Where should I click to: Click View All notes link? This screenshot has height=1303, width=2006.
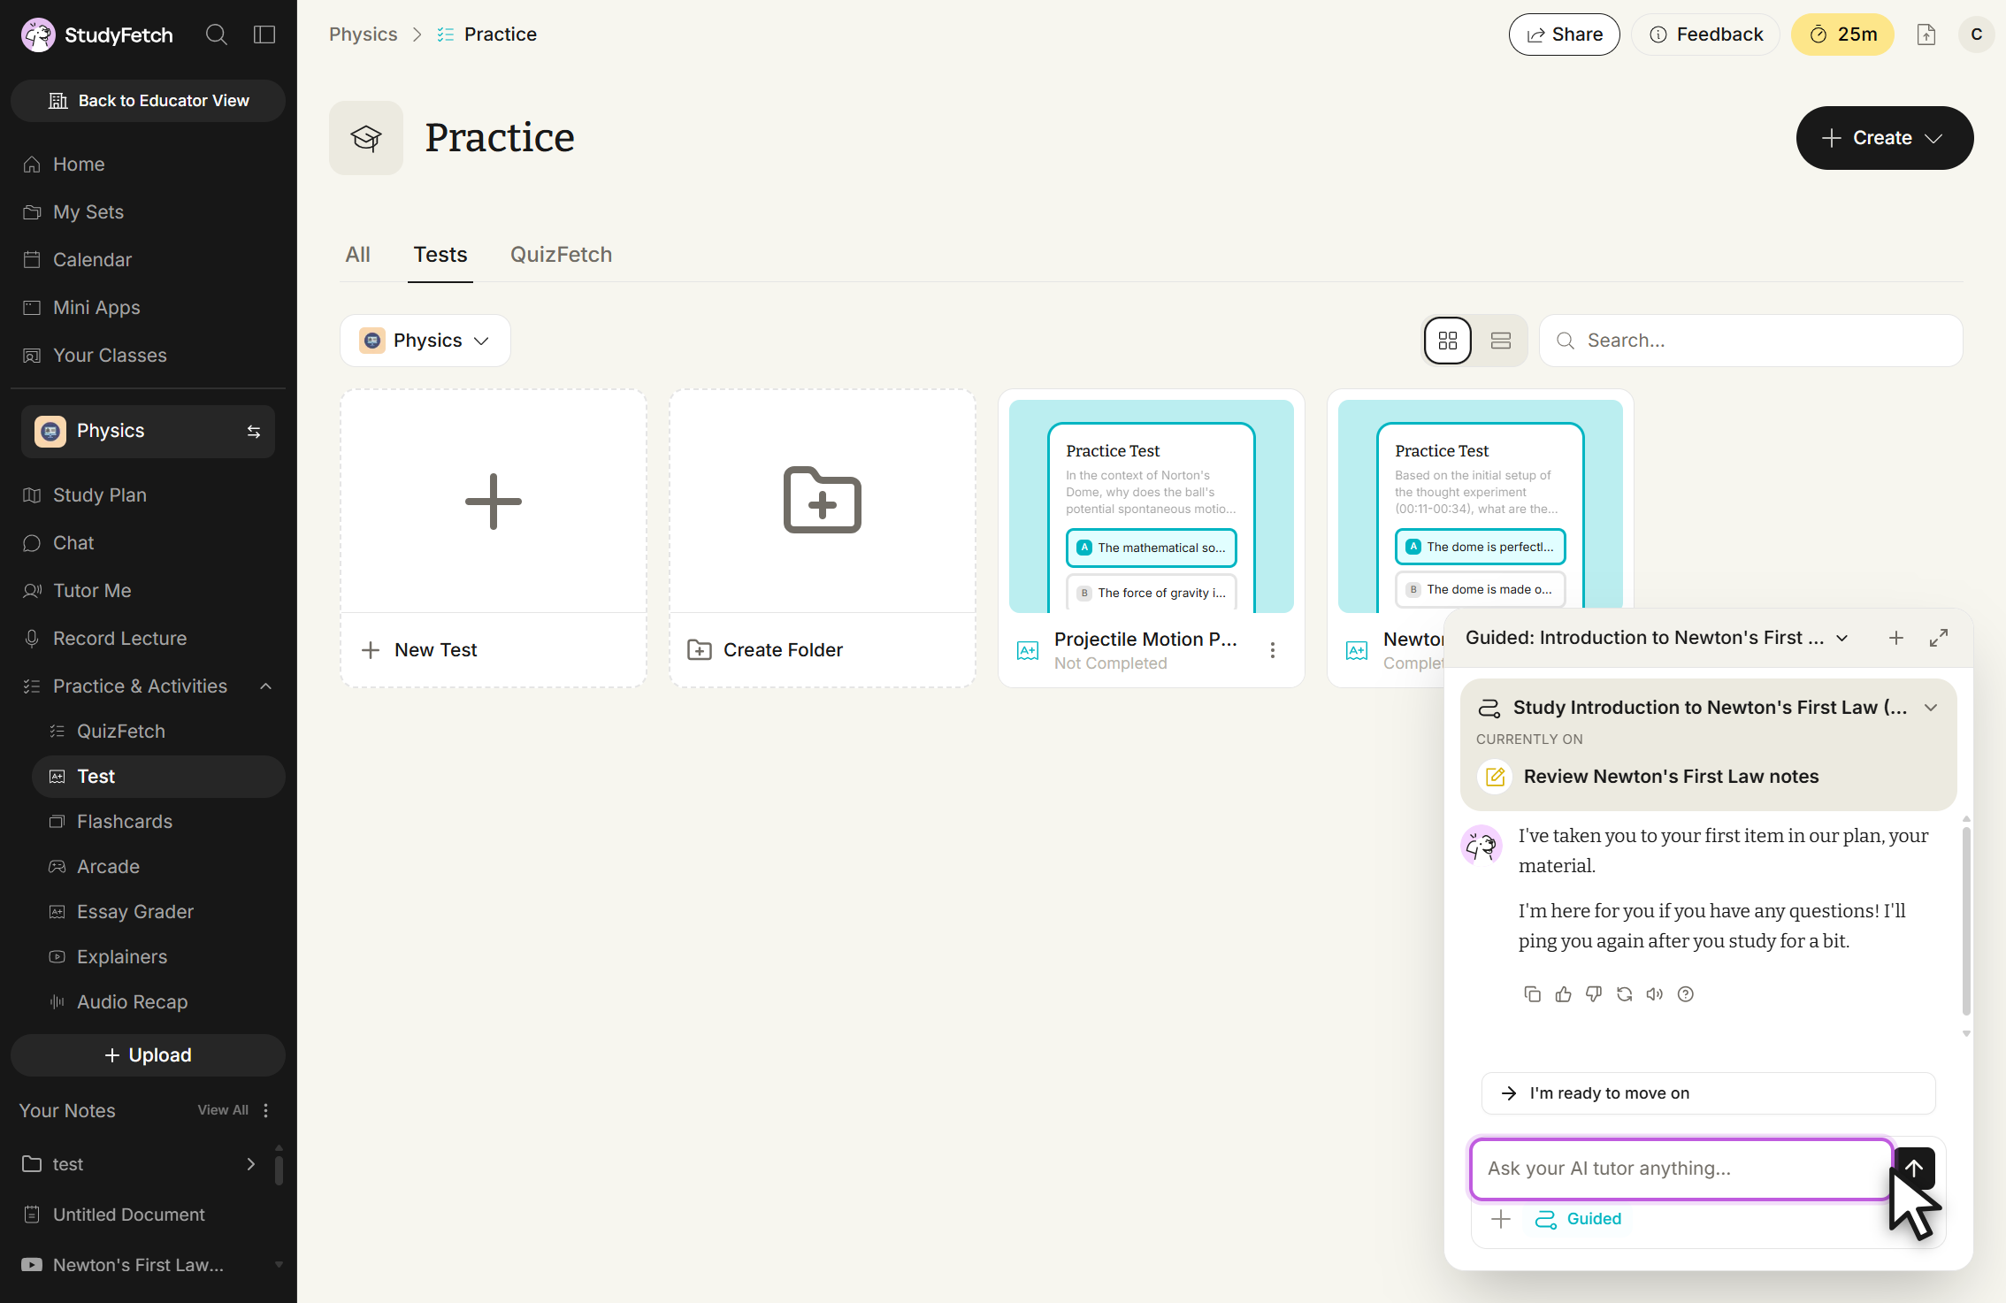[223, 1110]
